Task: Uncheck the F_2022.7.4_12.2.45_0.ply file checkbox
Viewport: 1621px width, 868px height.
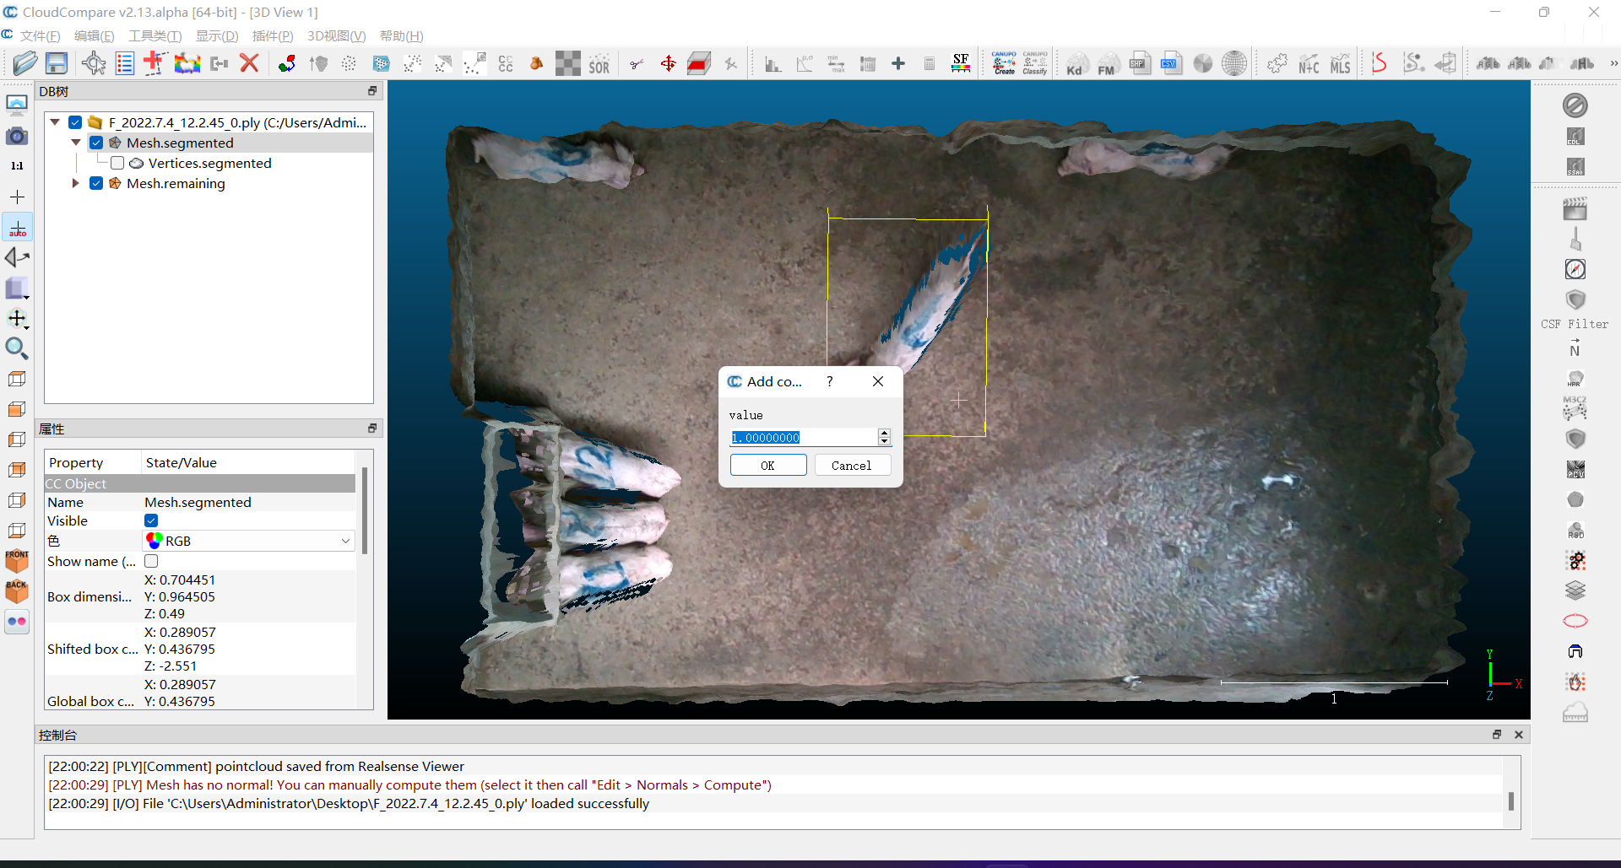Action: [x=75, y=122]
